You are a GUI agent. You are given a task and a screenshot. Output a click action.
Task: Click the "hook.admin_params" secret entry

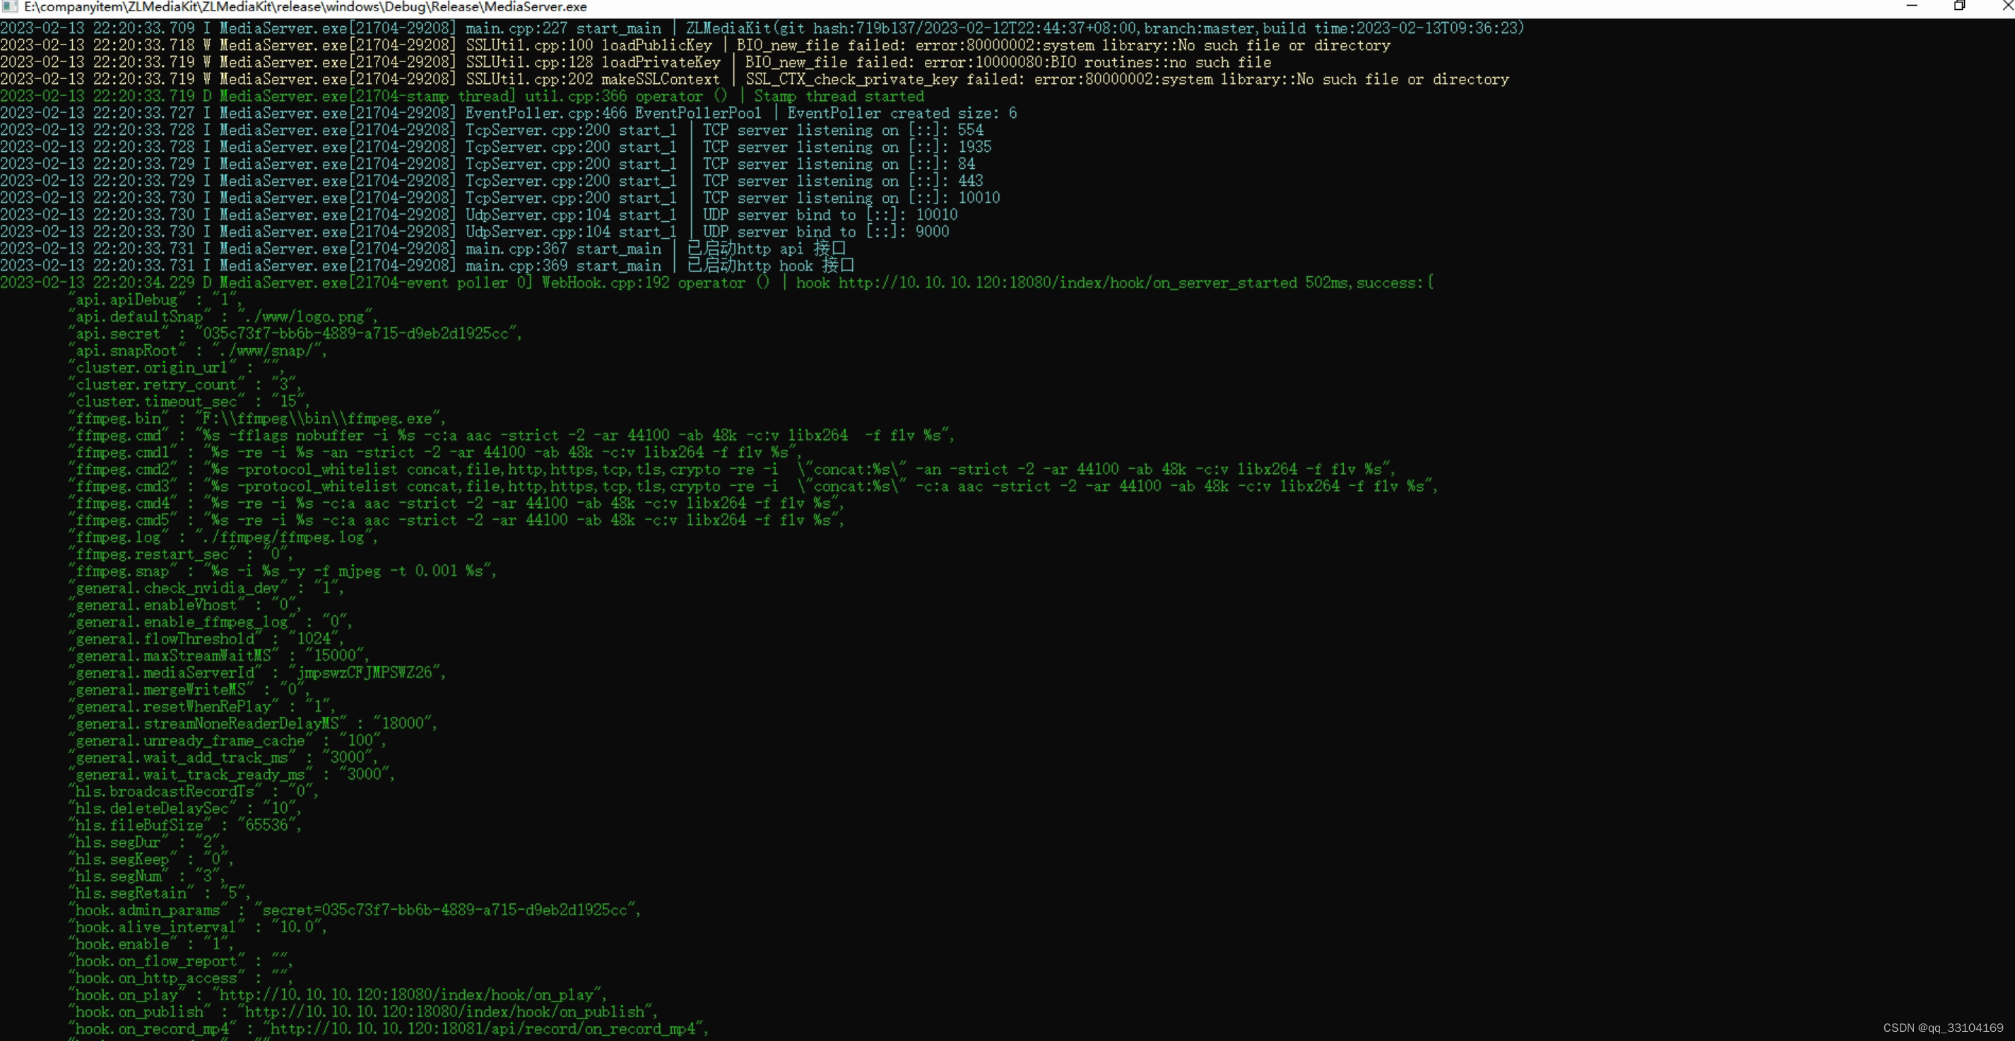pos(355,910)
